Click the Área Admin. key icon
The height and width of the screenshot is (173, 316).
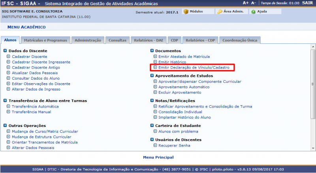coord(220,11)
